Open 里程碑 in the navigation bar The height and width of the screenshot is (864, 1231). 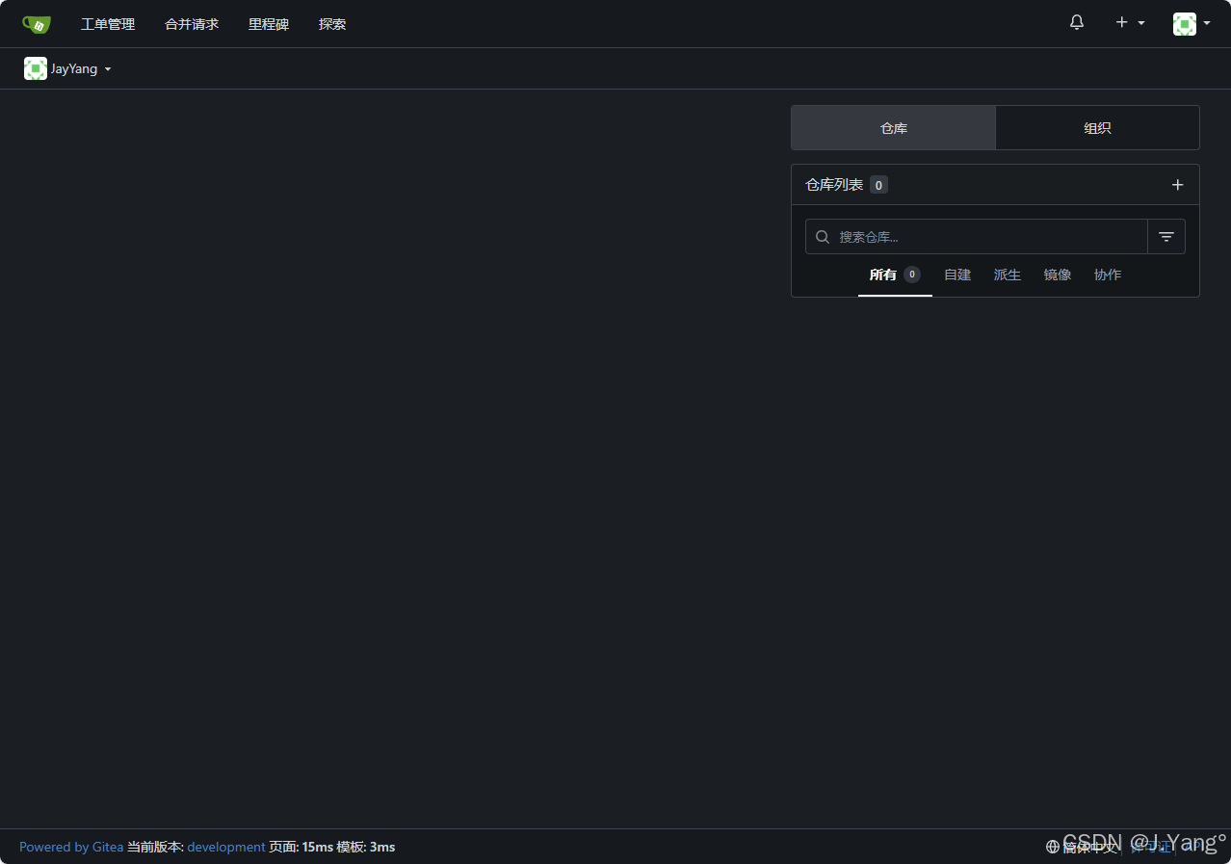tap(269, 24)
